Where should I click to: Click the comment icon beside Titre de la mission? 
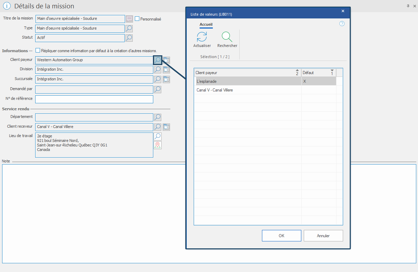[x=129, y=19]
